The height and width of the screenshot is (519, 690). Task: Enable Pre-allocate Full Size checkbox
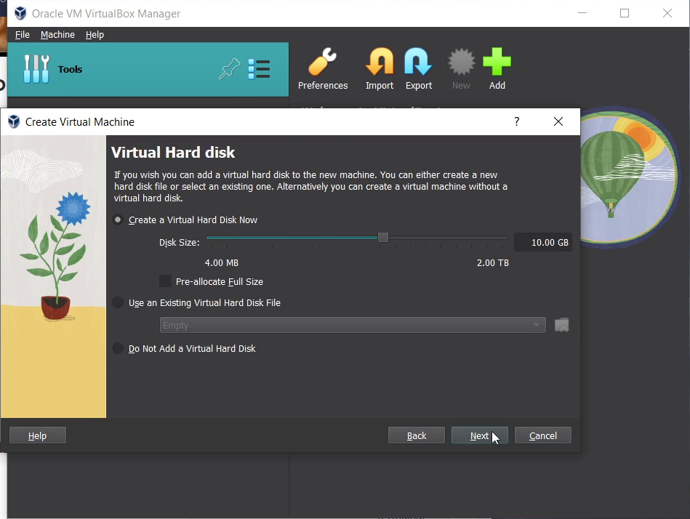click(166, 281)
